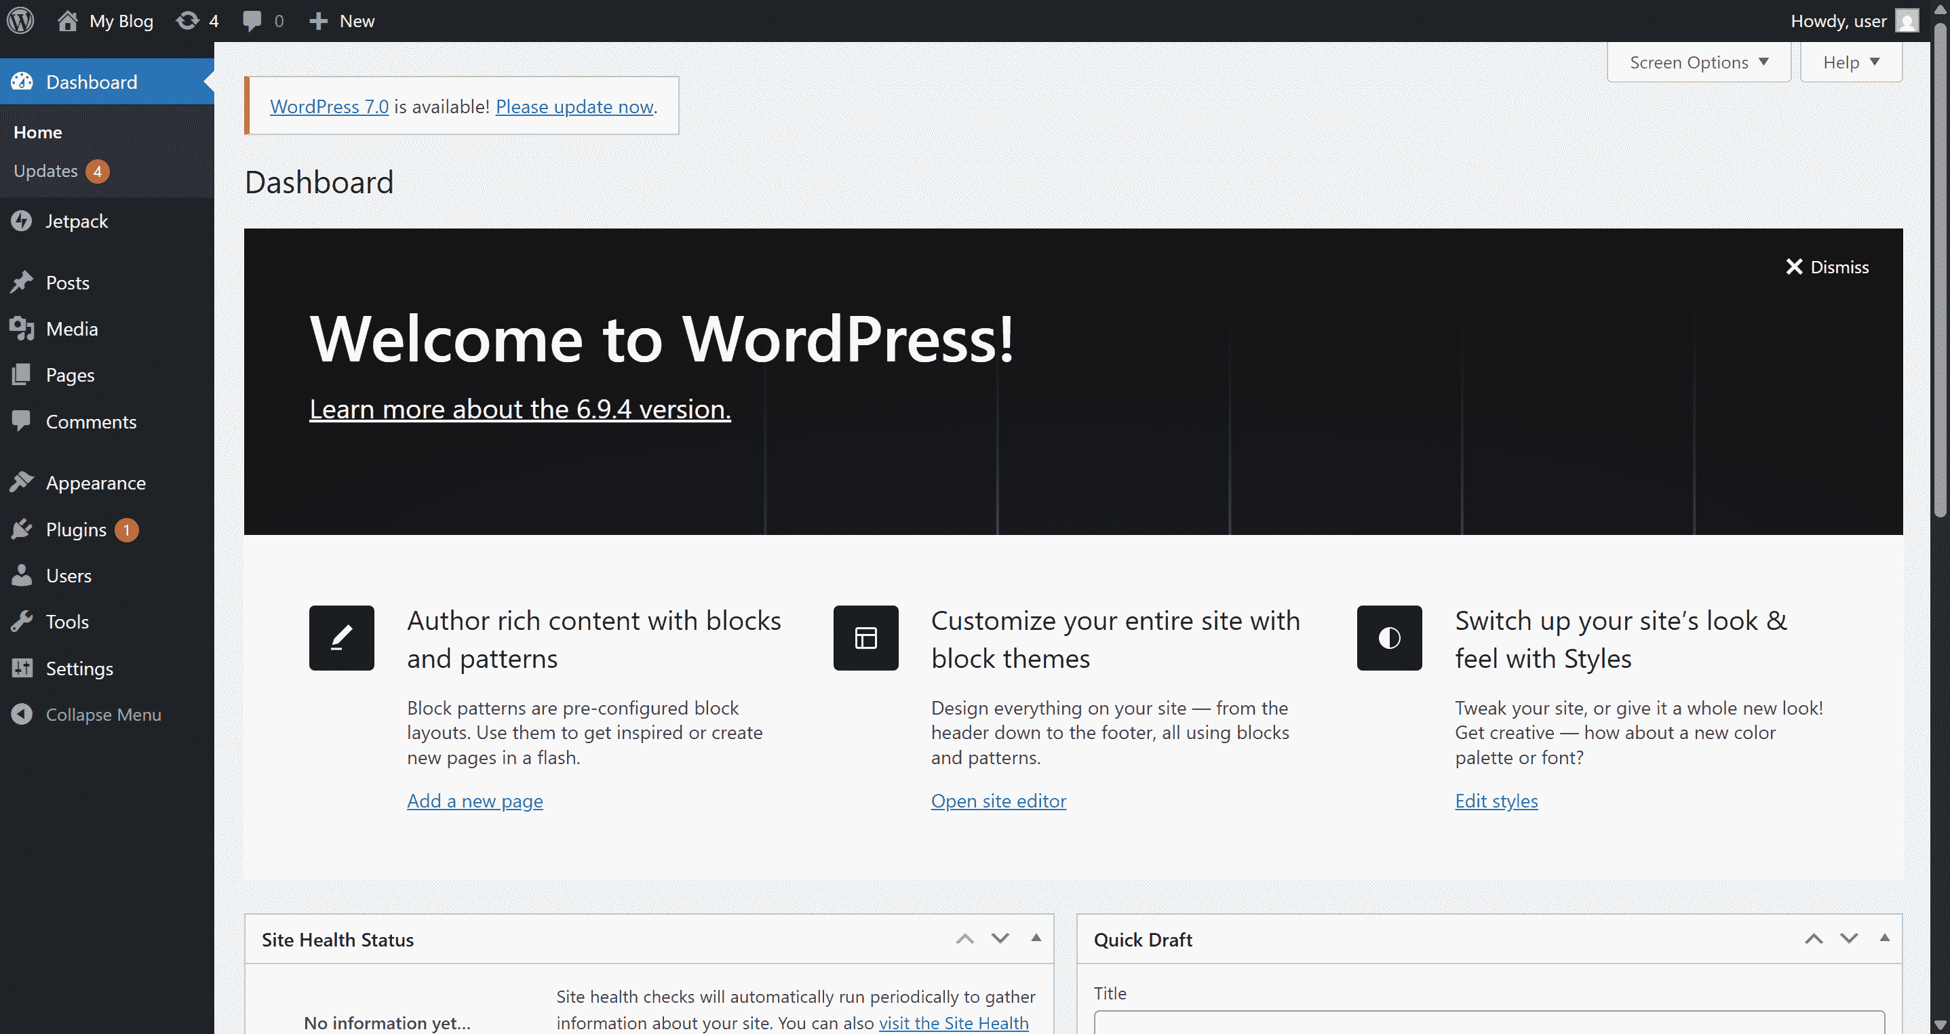The height and width of the screenshot is (1034, 1950).
Task: Click the Users person icon
Action: (x=22, y=575)
